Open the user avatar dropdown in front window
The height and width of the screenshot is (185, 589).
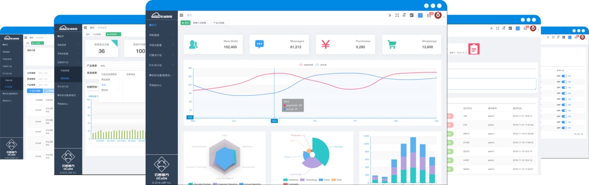pyautogui.click(x=439, y=15)
